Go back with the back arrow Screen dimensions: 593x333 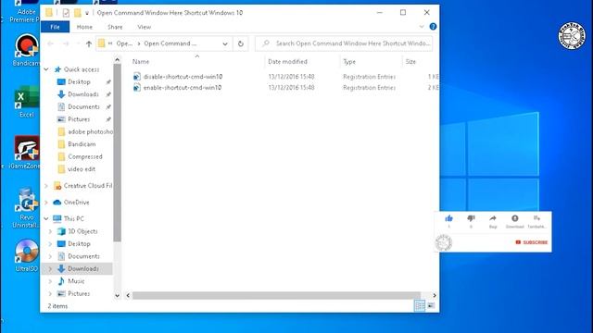[50, 43]
